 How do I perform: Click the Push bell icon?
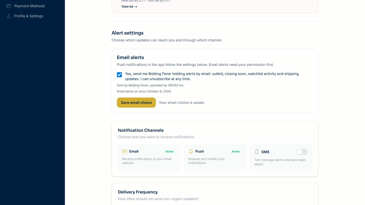[x=191, y=151]
